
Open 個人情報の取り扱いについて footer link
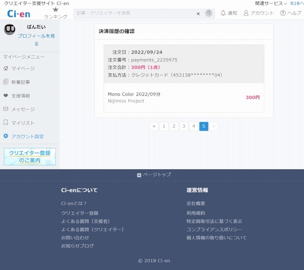coord(216,238)
